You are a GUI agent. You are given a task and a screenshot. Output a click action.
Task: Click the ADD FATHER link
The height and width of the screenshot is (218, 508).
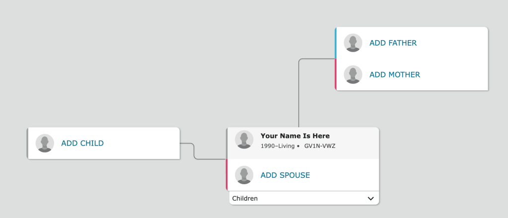pyautogui.click(x=393, y=43)
